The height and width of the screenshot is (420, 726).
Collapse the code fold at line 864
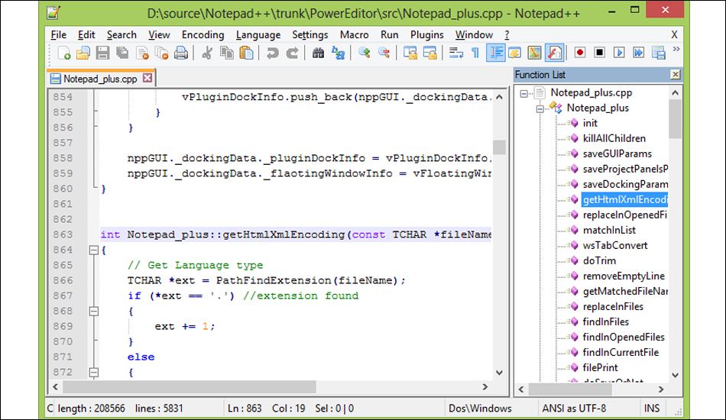[x=93, y=250]
